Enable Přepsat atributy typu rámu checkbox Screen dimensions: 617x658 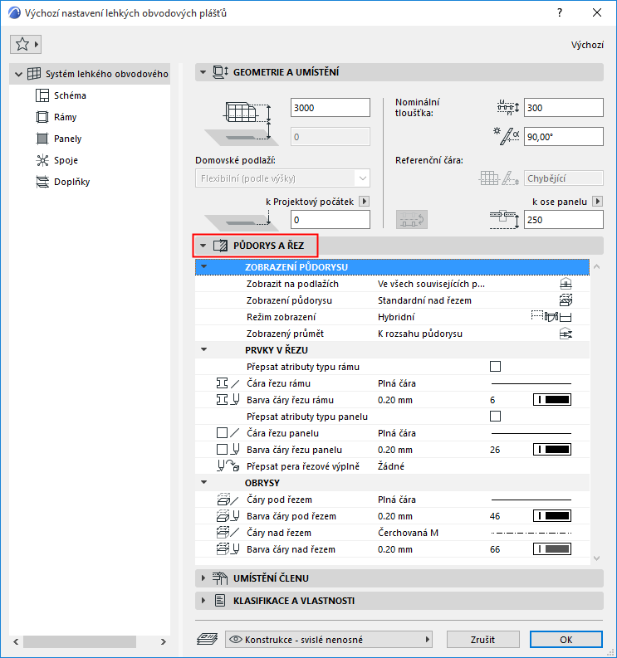(x=495, y=367)
